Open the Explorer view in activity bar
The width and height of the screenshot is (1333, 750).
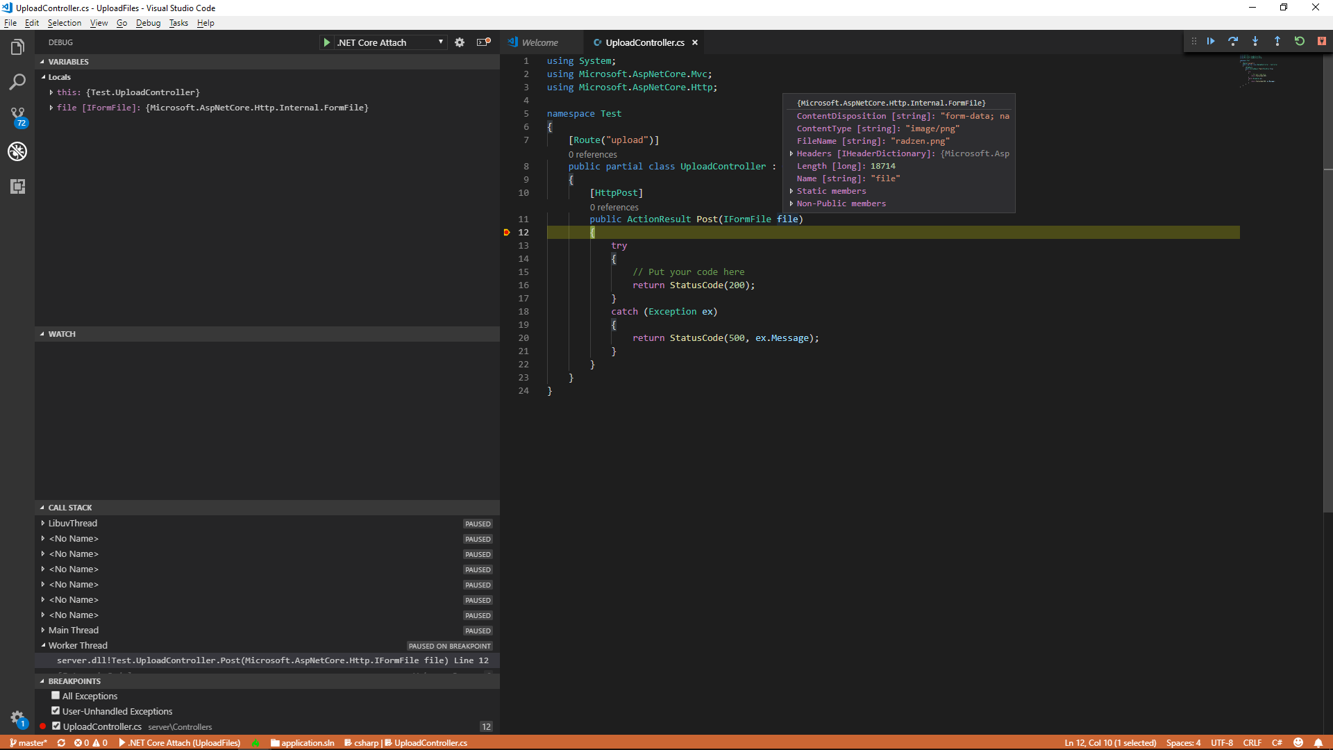[17, 47]
